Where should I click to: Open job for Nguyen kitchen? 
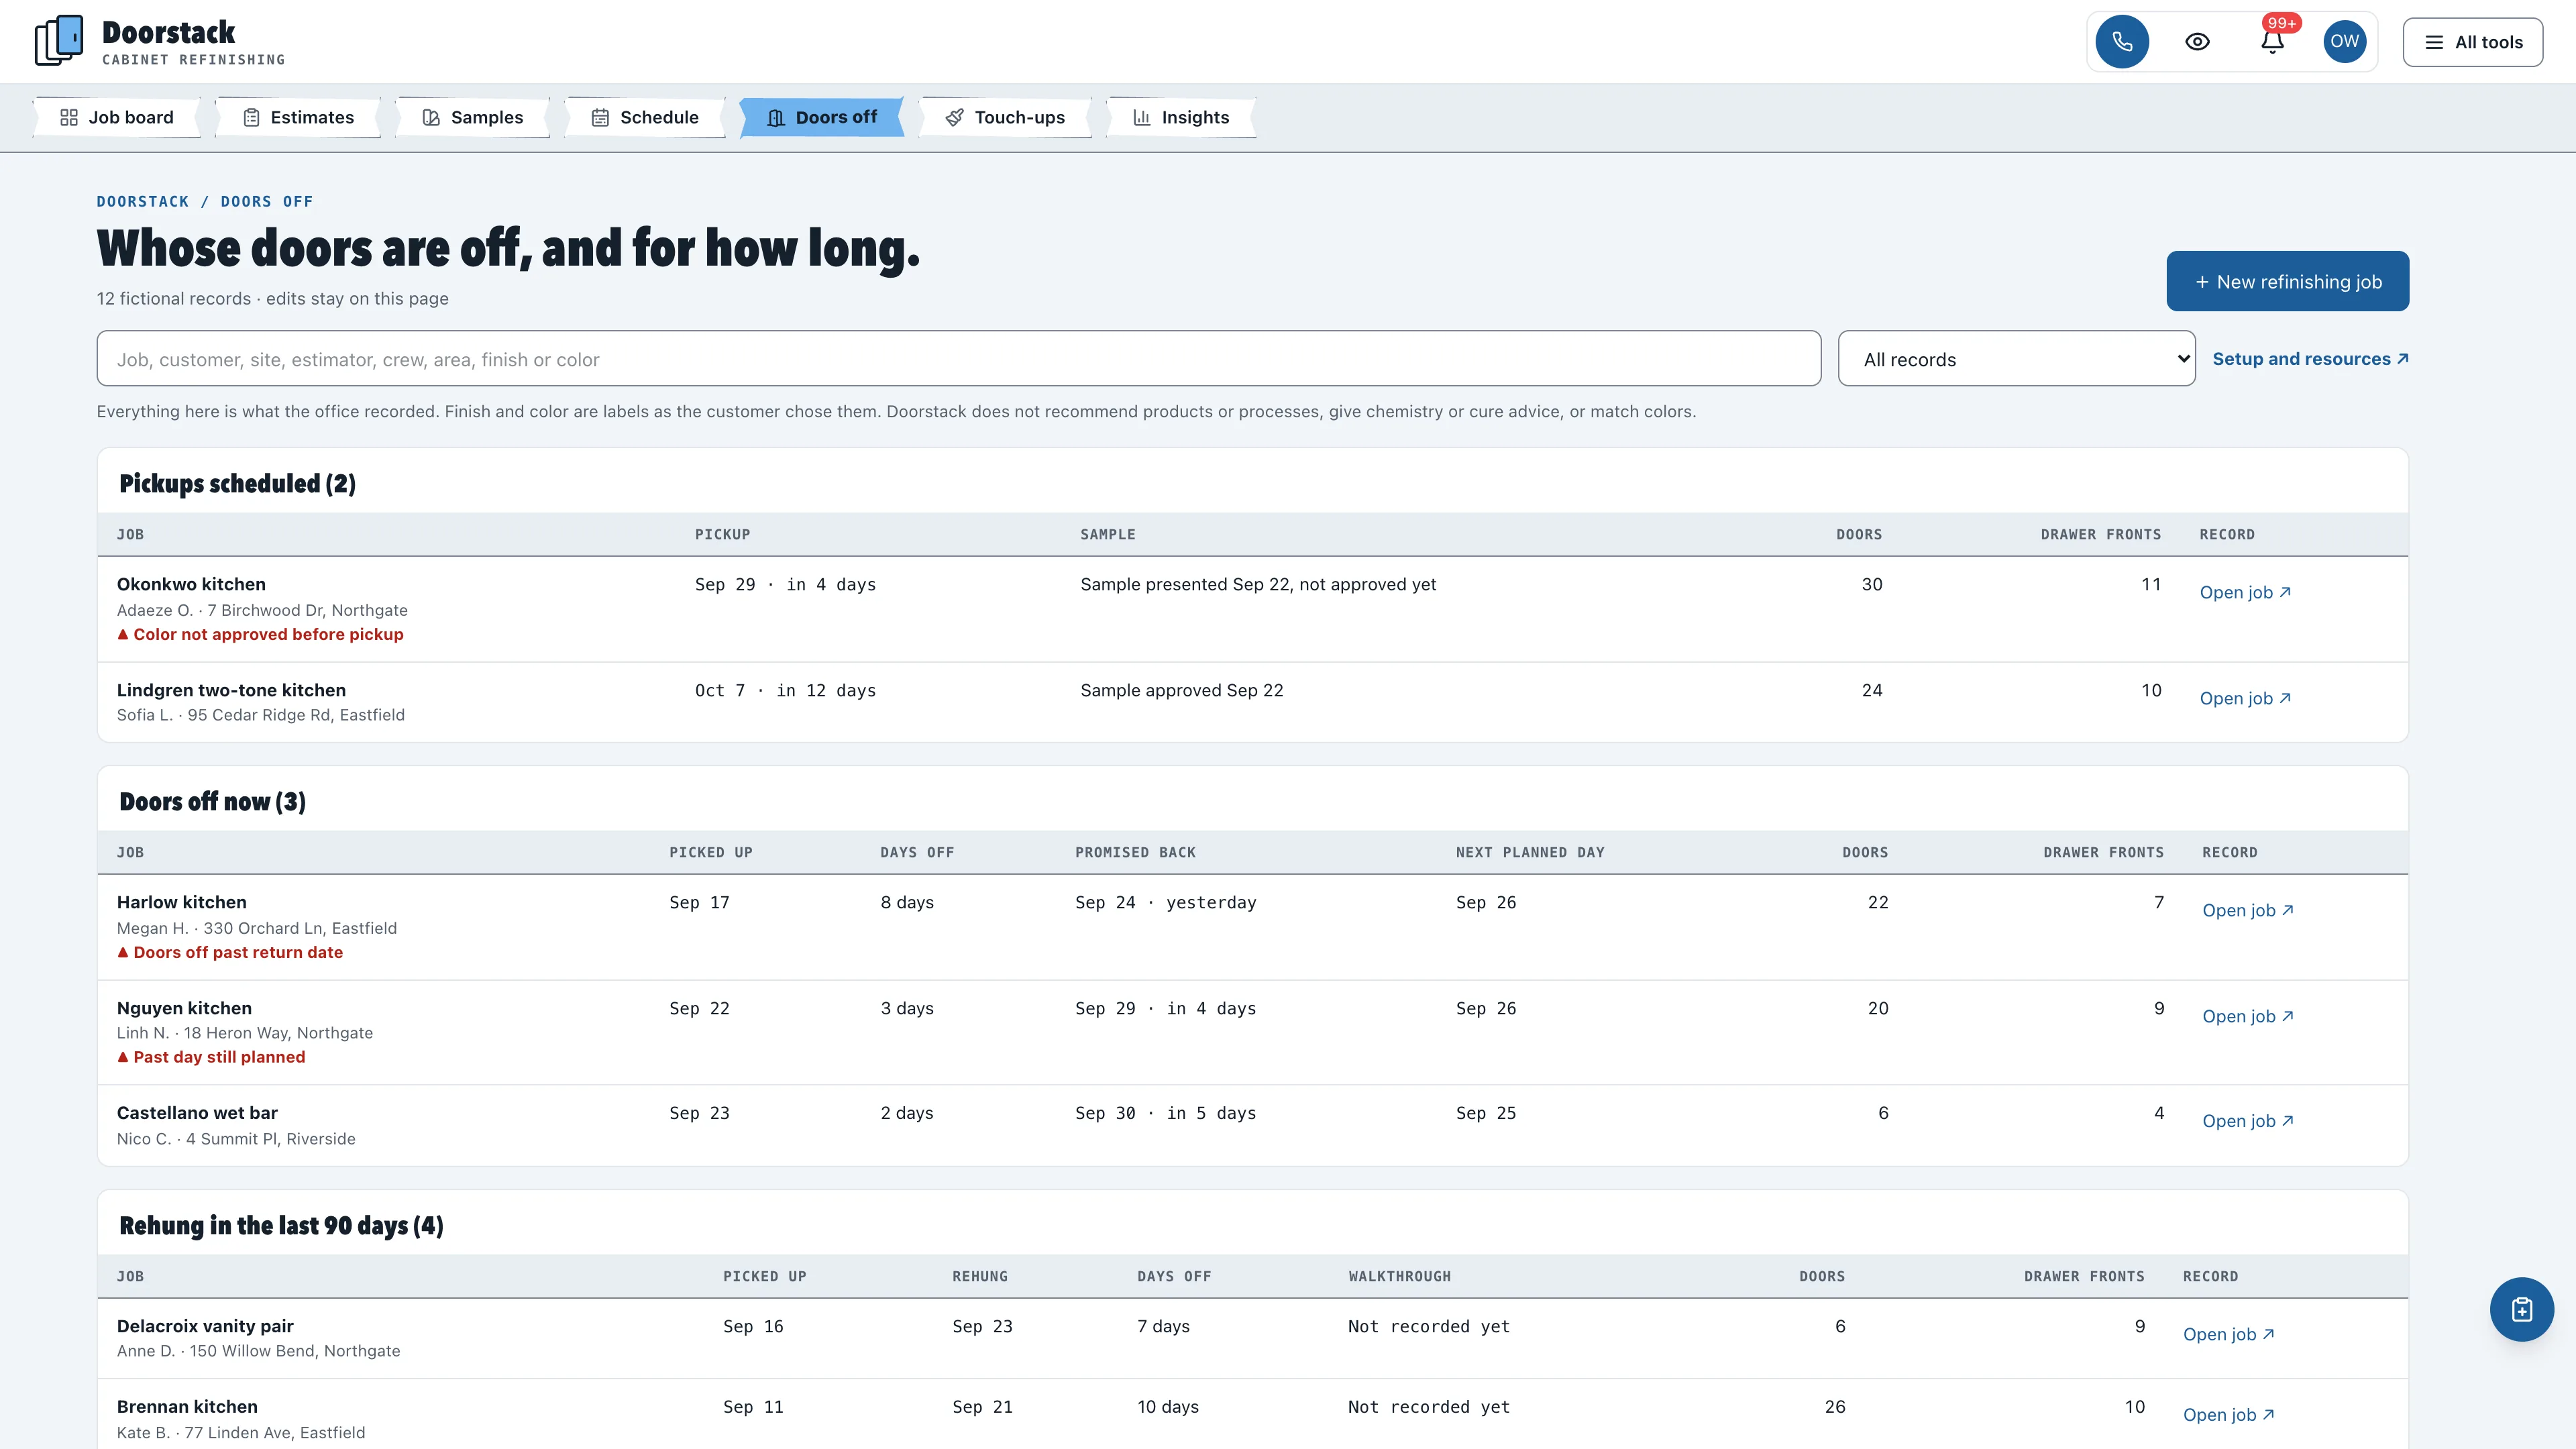pyautogui.click(x=2248, y=1016)
